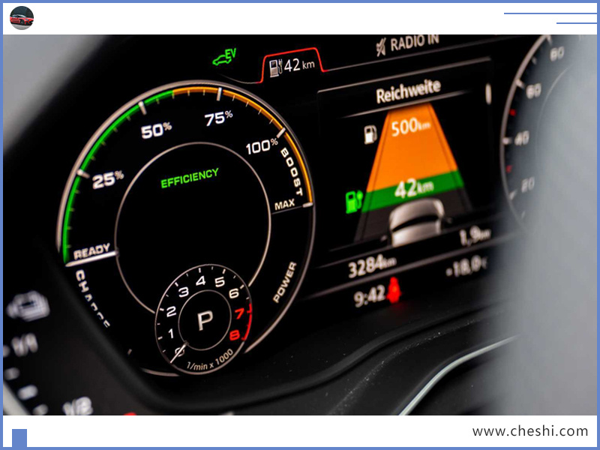
Task: Click the 50% mark on power gauge
Action: (x=156, y=130)
